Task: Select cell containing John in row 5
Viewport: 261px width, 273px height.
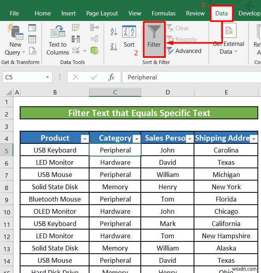Action: (x=167, y=150)
